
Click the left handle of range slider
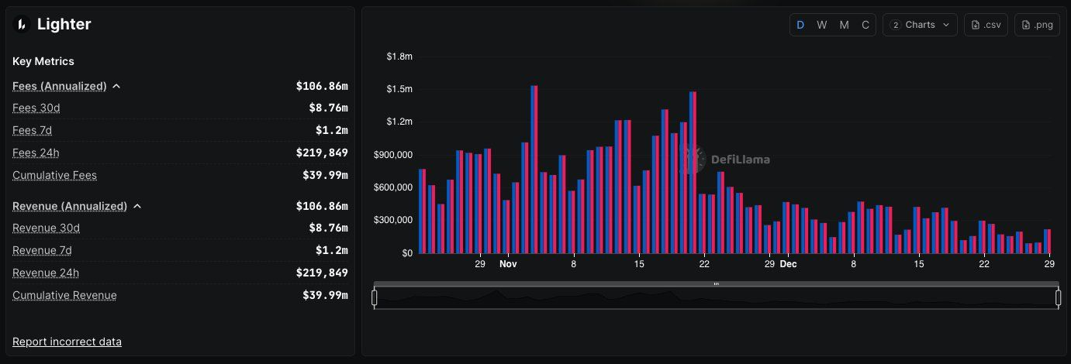[375, 297]
